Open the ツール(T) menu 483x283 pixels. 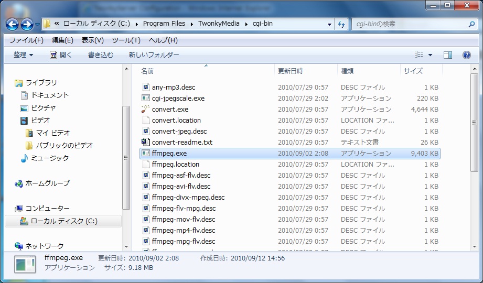[x=126, y=40]
